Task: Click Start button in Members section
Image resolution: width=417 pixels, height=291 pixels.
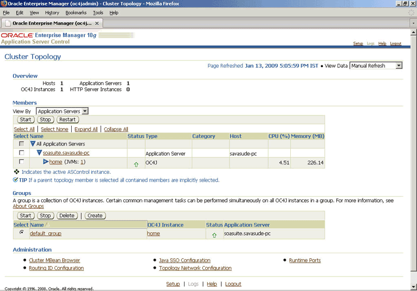Action: coord(26,119)
